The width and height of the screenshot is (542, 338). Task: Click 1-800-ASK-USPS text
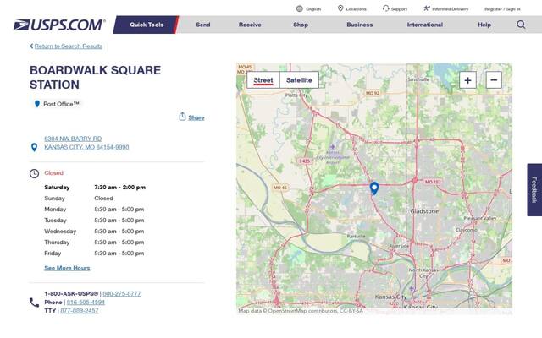71,294
